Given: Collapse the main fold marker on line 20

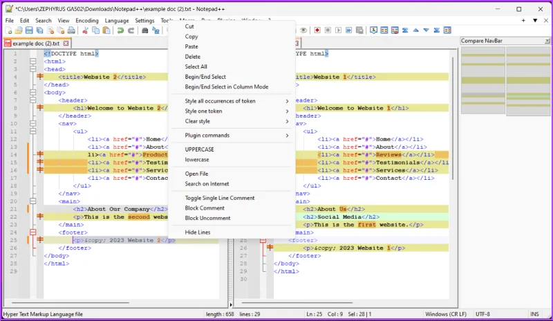Looking at the screenshot, I should [32, 201].
